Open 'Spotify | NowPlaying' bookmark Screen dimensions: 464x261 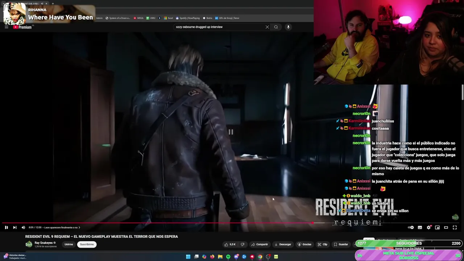[188, 18]
